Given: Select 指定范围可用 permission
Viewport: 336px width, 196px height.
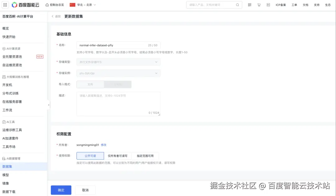Looking at the screenshot, I should 145,156.
